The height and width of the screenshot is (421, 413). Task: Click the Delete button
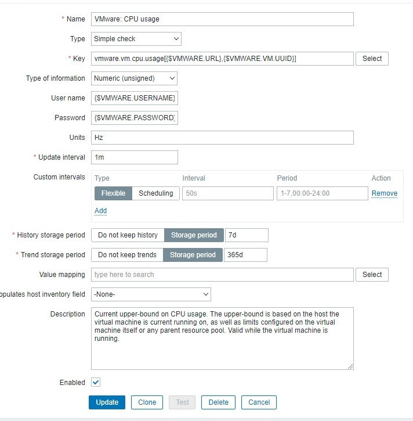click(x=218, y=402)
